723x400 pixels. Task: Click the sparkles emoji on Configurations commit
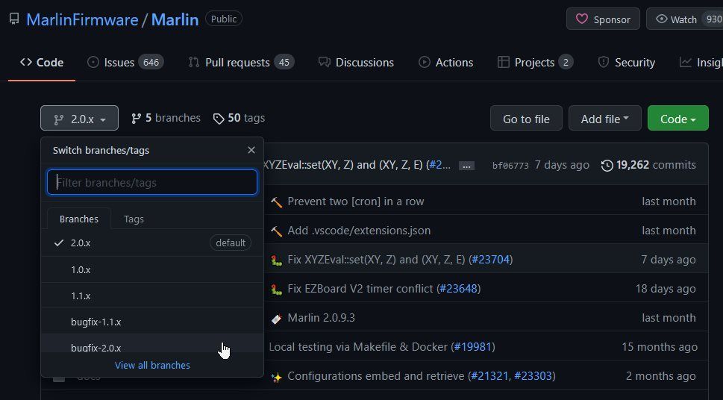tap(276, 378)
